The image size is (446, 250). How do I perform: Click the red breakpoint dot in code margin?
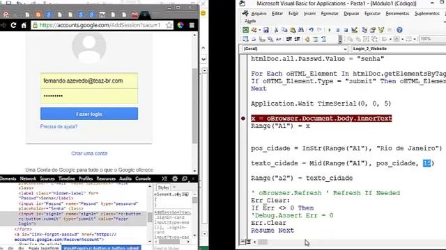click(x=243, y=118)
